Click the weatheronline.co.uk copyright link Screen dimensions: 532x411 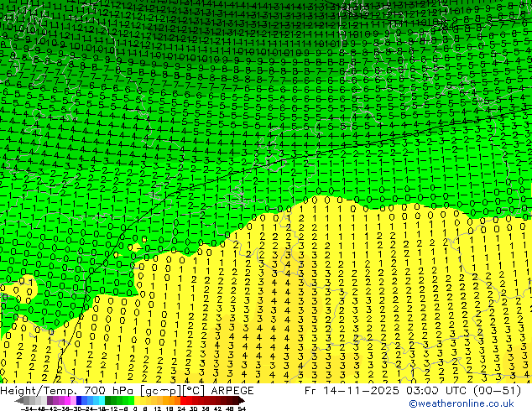(x=462, y=403)
